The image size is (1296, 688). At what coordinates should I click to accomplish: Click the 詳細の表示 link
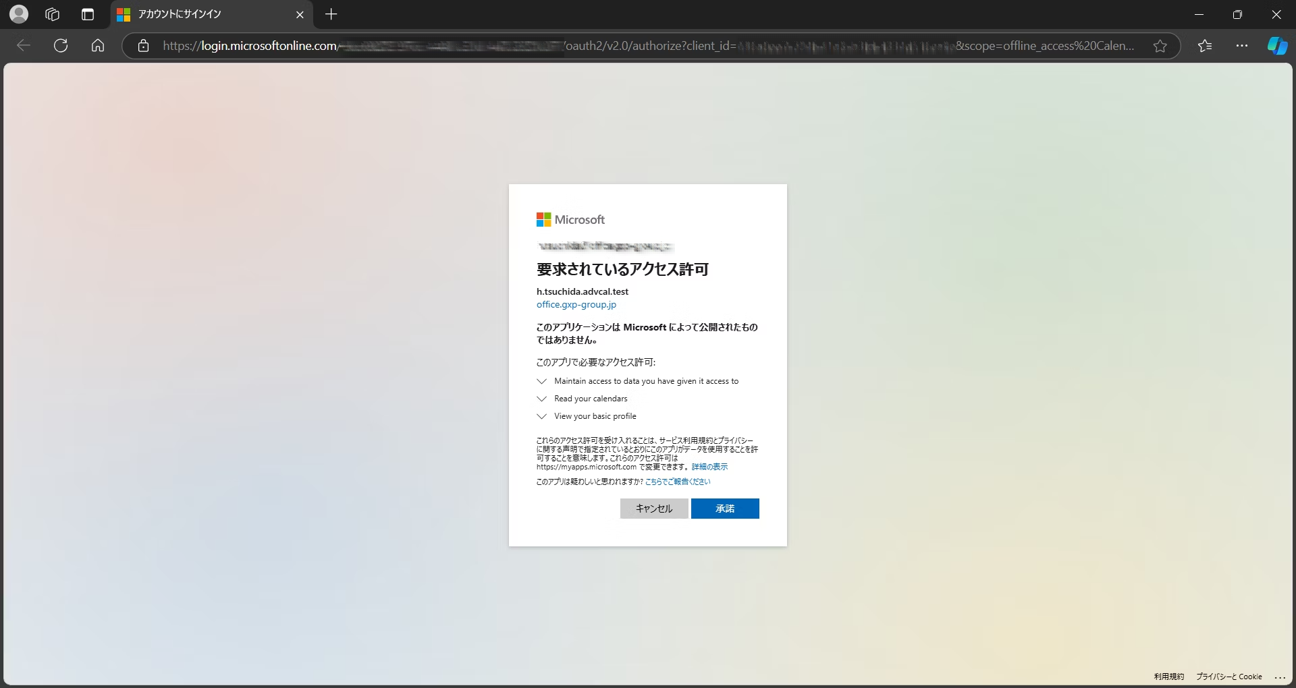tap(709, 467)
